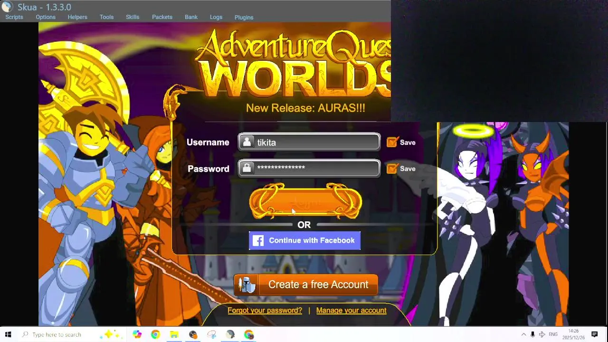Open the Snipping Tool taskbar icon
This screenshot has width=608, height=342.
click(x=211, y=334)
